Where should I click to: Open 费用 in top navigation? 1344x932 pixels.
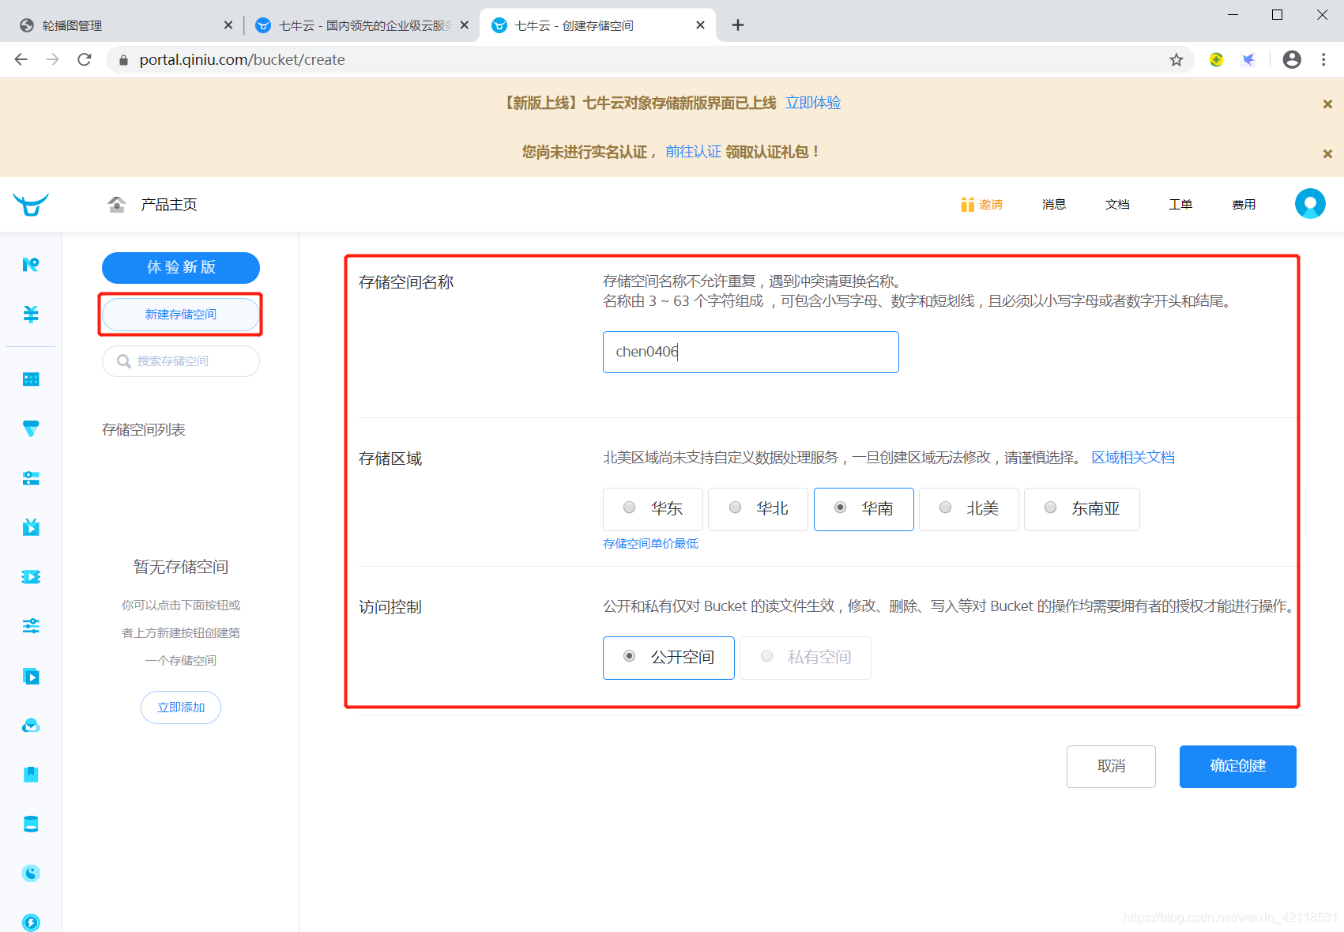coord(1244,205)
